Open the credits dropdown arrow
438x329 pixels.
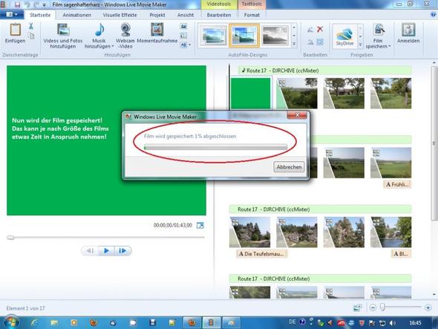[190, 45]
